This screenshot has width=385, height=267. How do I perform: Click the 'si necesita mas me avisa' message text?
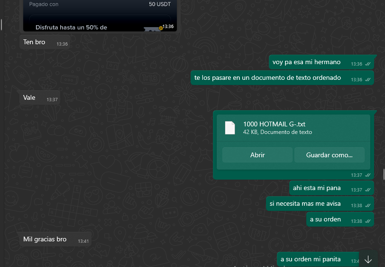point(305,203)
